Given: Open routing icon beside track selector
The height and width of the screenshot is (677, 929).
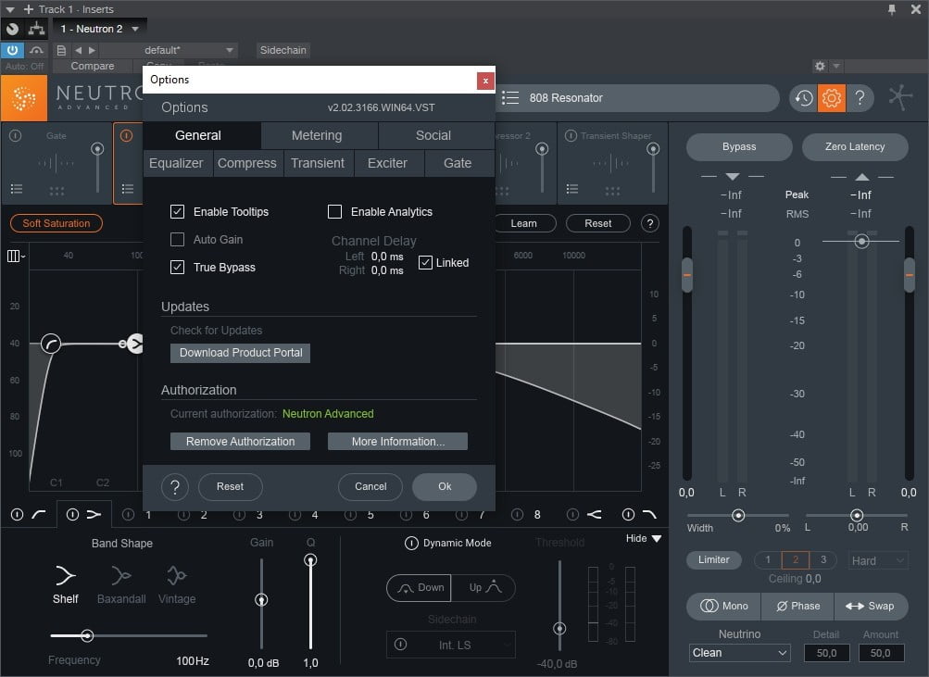Looking at the screenshot, I should click(x=36, y=29).
